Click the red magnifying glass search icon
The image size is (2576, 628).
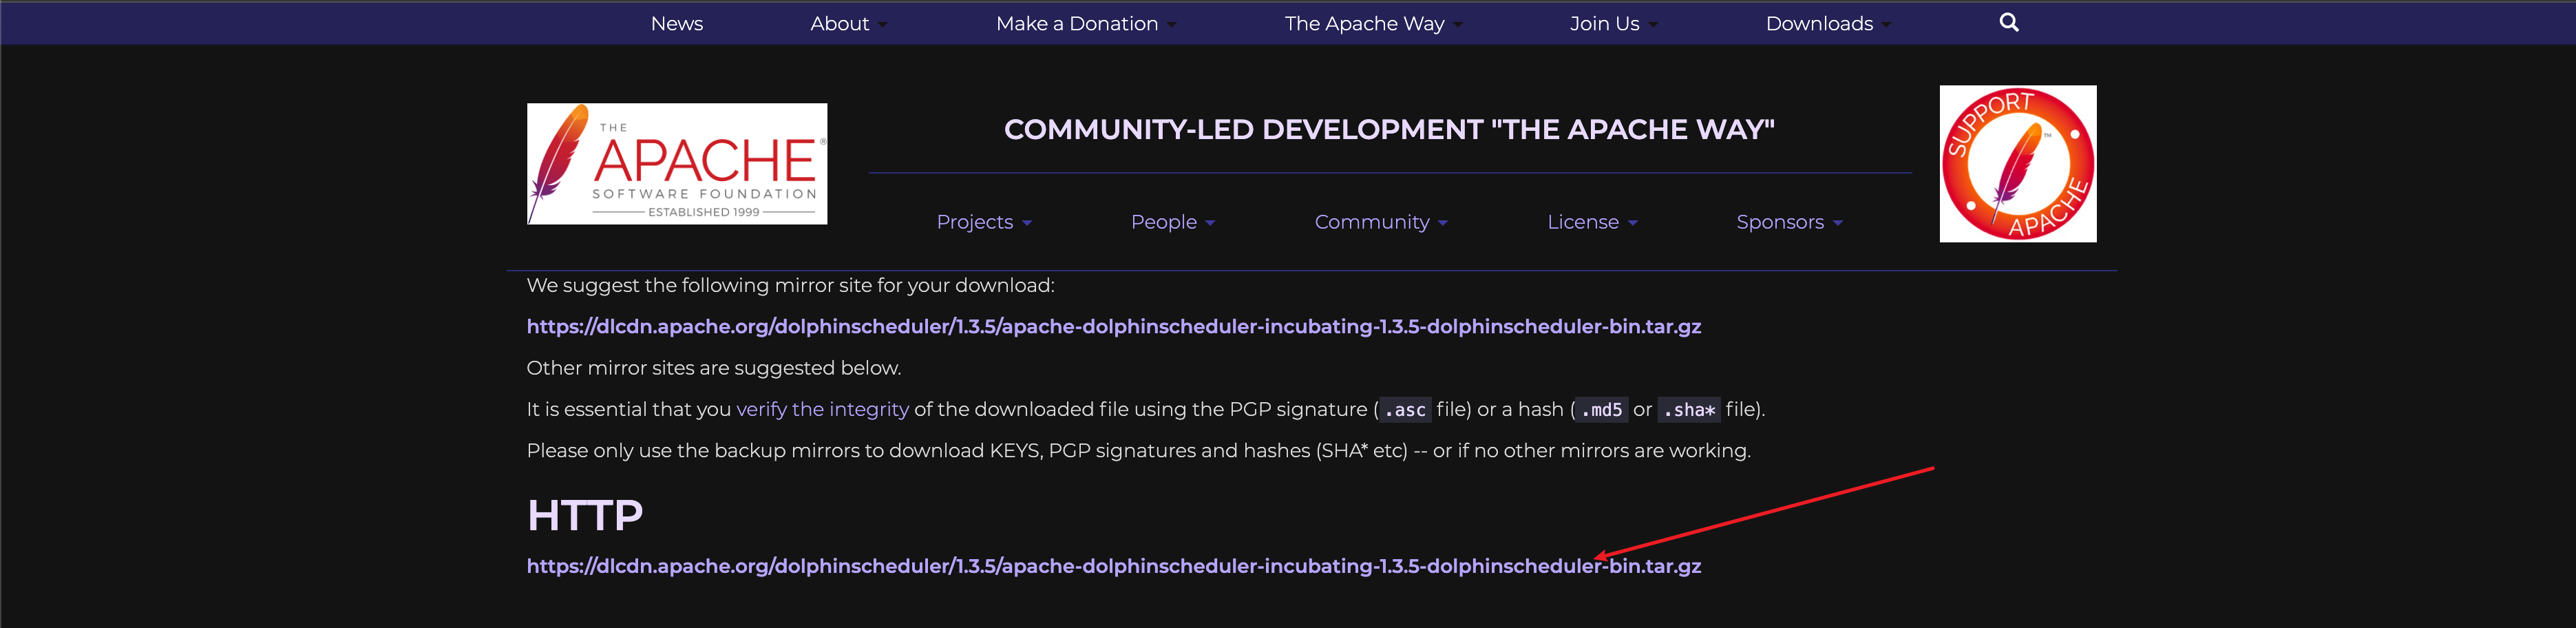pos(2008,22)
